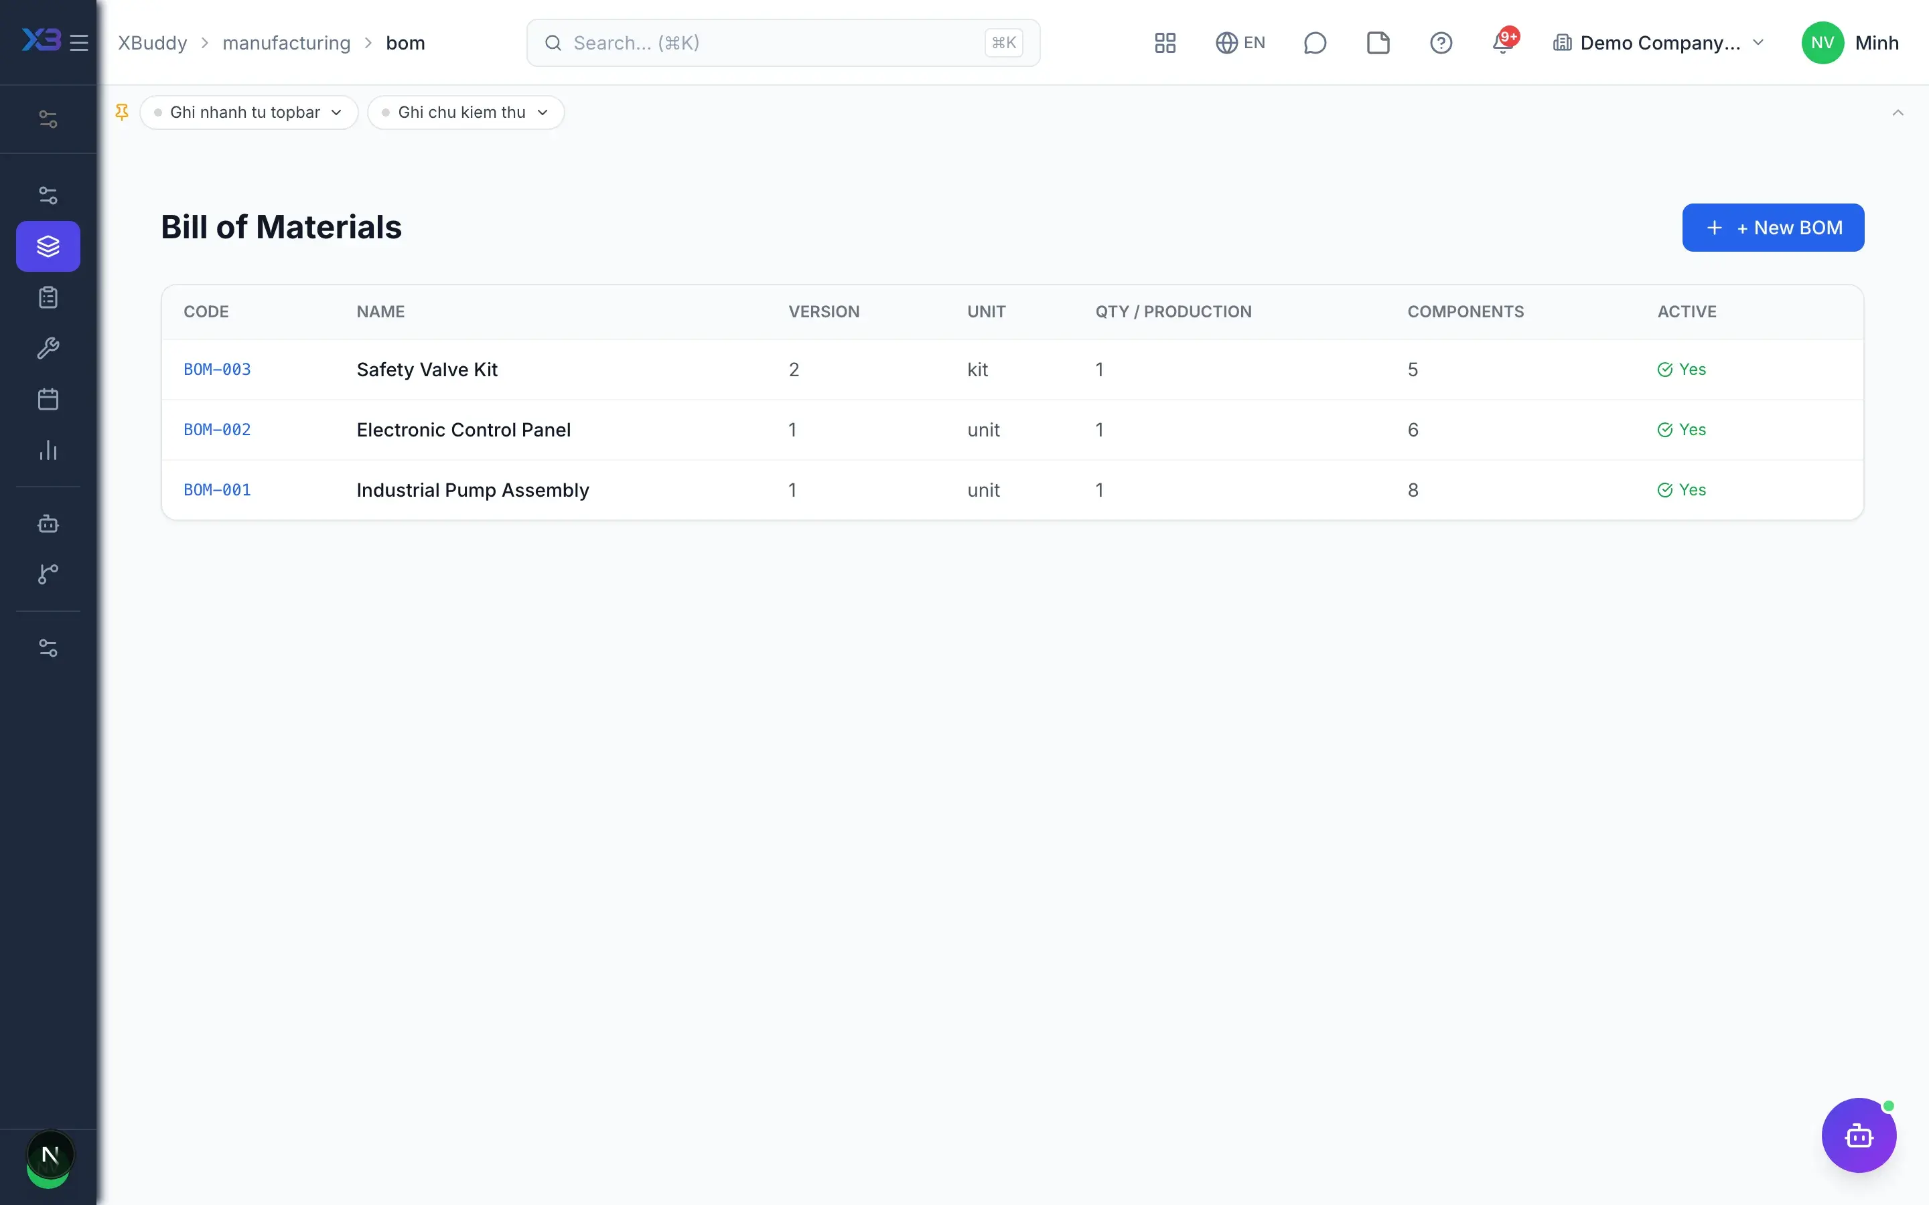Expand the Ghi nhanh tu topbar dropdown
This screenshot has height=1205, width=1929.
[248, 112]
